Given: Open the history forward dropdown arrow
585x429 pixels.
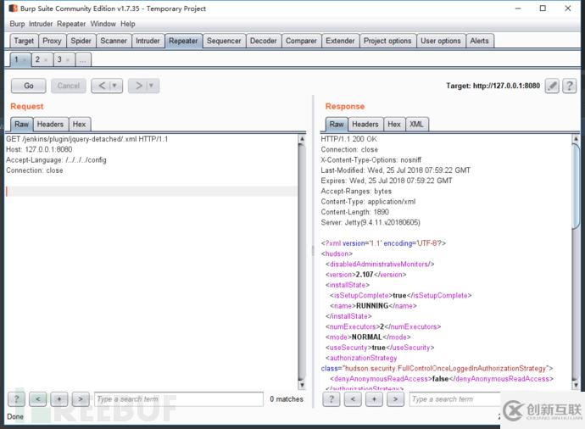Looking at the screenshot, I should pos(151,86).
